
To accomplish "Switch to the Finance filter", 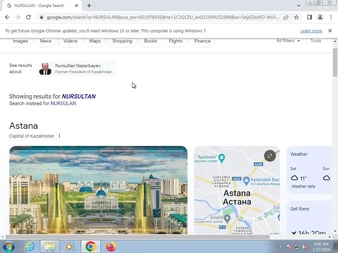I will tap(202, 41).
